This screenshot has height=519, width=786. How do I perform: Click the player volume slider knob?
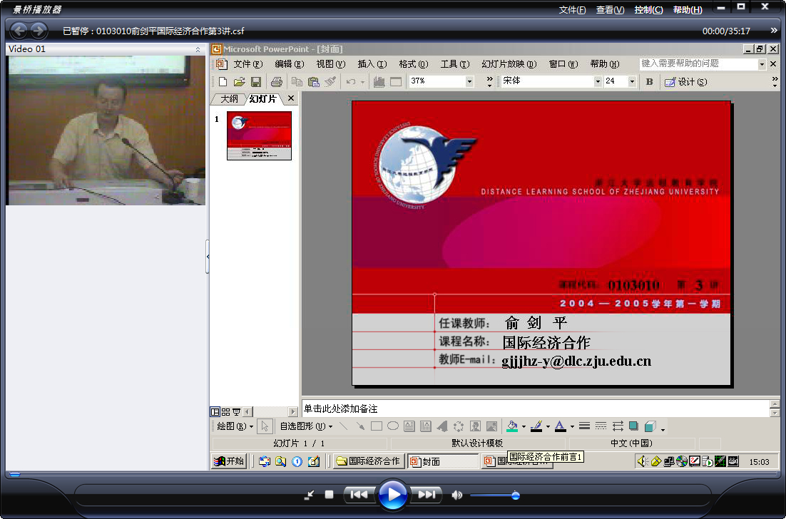pos(515,495)
